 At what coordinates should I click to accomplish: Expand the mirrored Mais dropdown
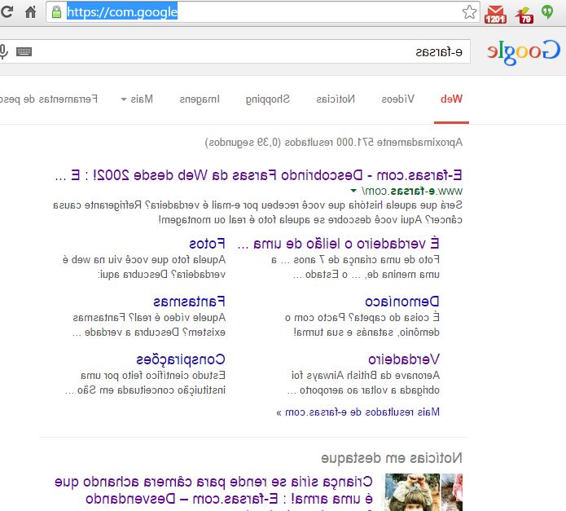[x=137, y=99]
